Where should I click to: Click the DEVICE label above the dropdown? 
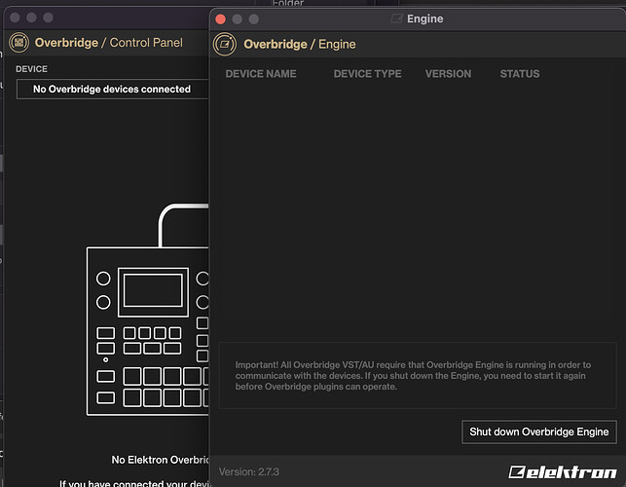tap(31, 69)
